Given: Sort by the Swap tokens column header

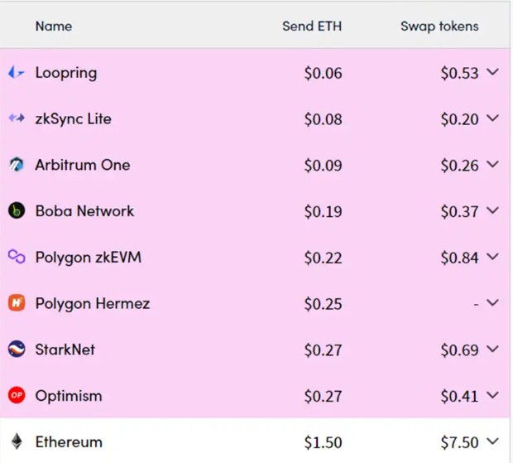Looking at the screenshot, I should pos(439,27).
